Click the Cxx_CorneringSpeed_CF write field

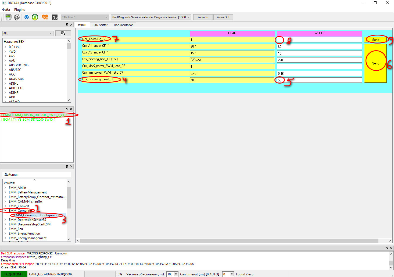(319, 80)
